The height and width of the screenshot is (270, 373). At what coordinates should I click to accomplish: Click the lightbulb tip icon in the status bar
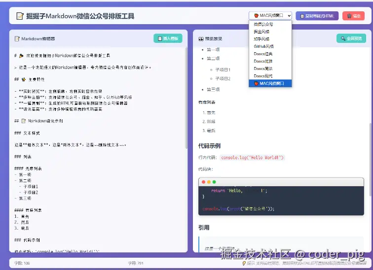tap(244, 263)
